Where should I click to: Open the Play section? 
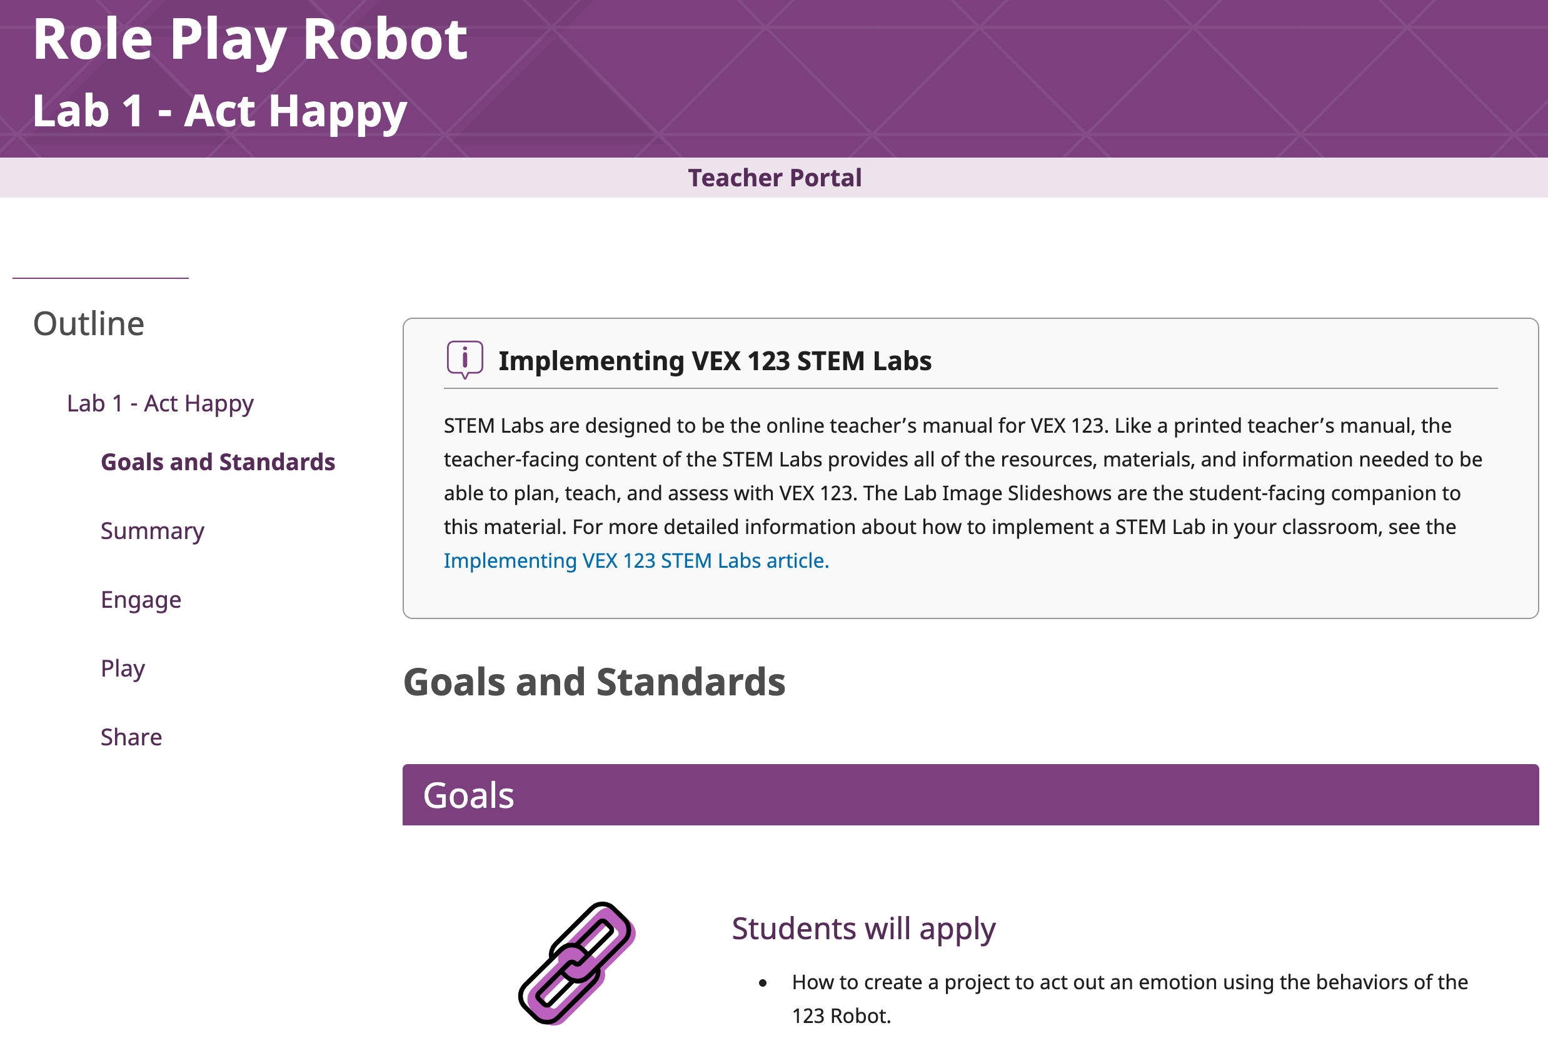coord(123,668)
